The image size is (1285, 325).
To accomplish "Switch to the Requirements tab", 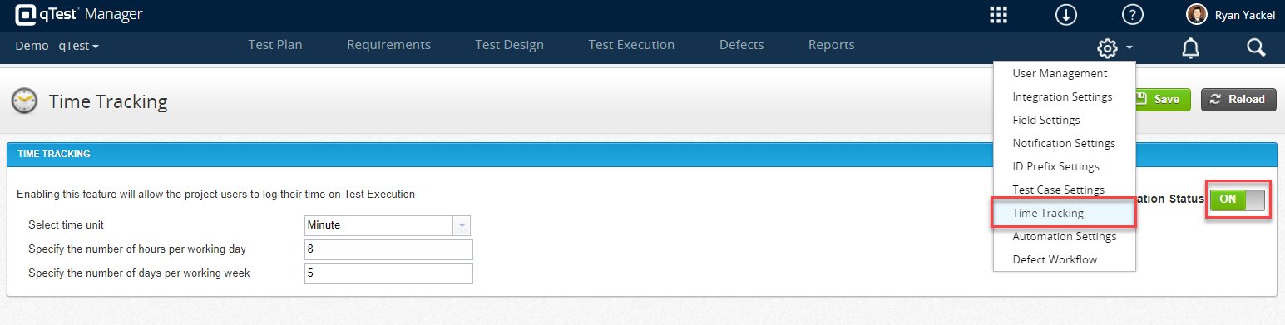I will click(388, 45).
